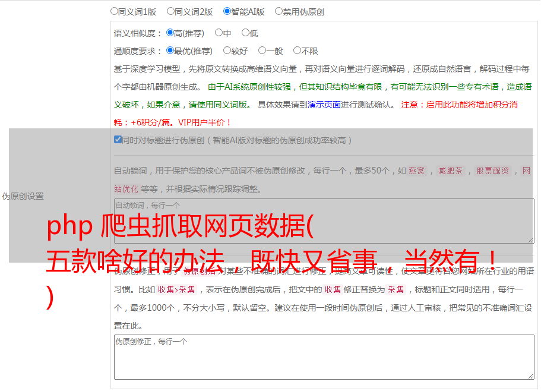Set 通顺度要求 to 较好
Image resolution: width=541 pixels, height=391 pixels.
coord(227,51)
